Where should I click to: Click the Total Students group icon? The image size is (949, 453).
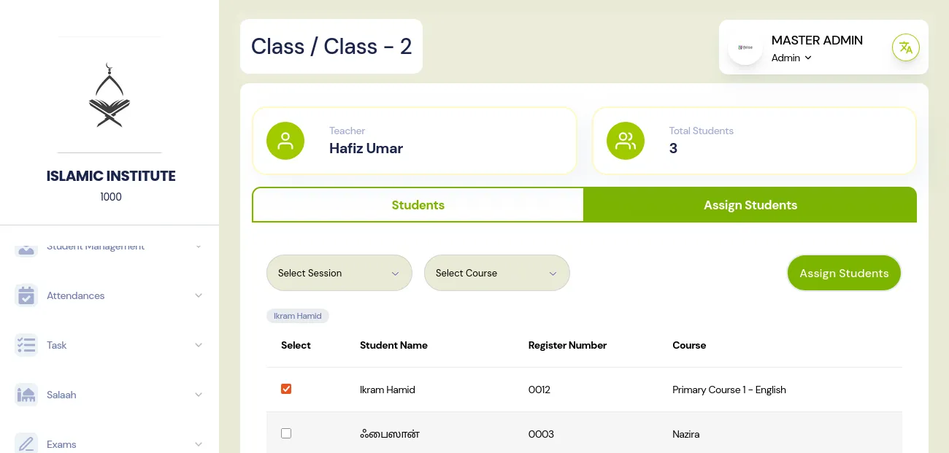pos(626,141)
